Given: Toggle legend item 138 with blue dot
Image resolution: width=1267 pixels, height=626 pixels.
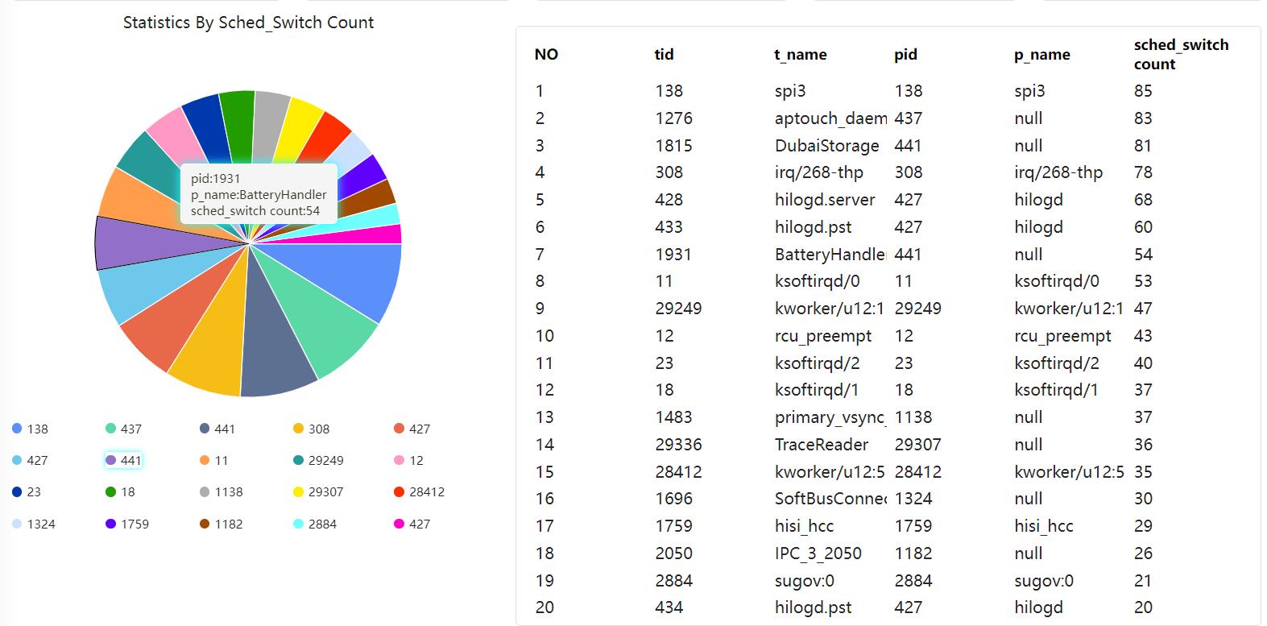Looking at the screenshot, I should tap(31, 429).
